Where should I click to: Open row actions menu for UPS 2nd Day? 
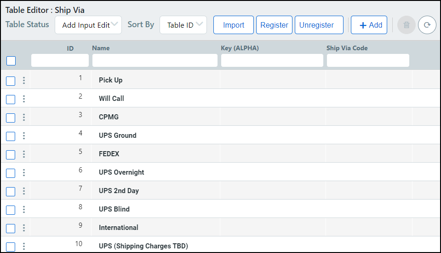pyautogui.click(x=24, y=191)
